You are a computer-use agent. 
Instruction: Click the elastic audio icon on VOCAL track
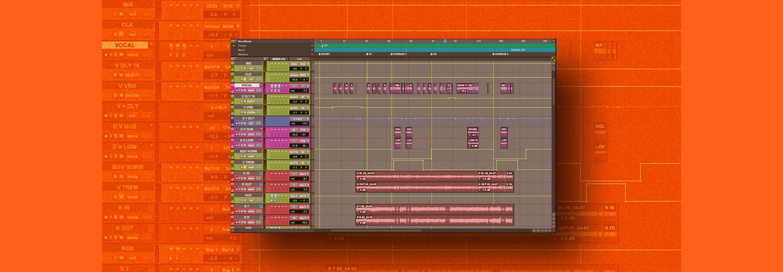233,91
